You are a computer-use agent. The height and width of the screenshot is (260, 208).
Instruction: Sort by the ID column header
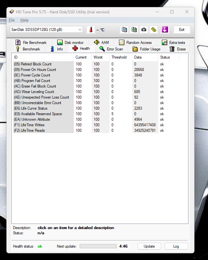pyautogui.click(x=43, y=57)
